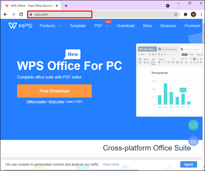Open the What's New link
Screen dimensions: 205x171
pos(56,102)
